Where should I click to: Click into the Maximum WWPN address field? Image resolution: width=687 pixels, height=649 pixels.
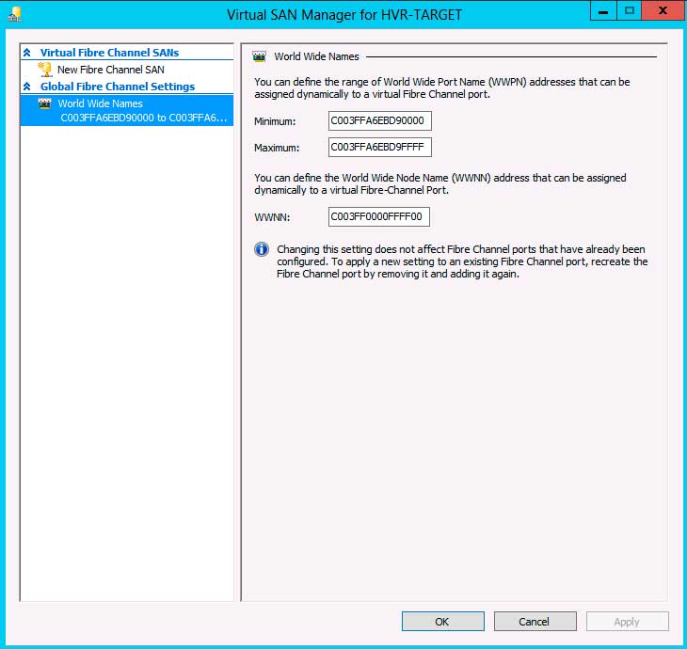pyautogui.click(x=380, y=147)
